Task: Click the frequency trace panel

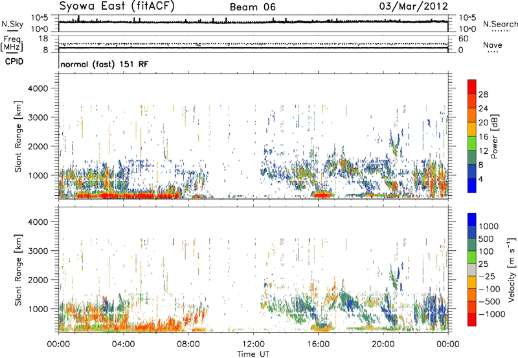Action: (x=253, y=44)
